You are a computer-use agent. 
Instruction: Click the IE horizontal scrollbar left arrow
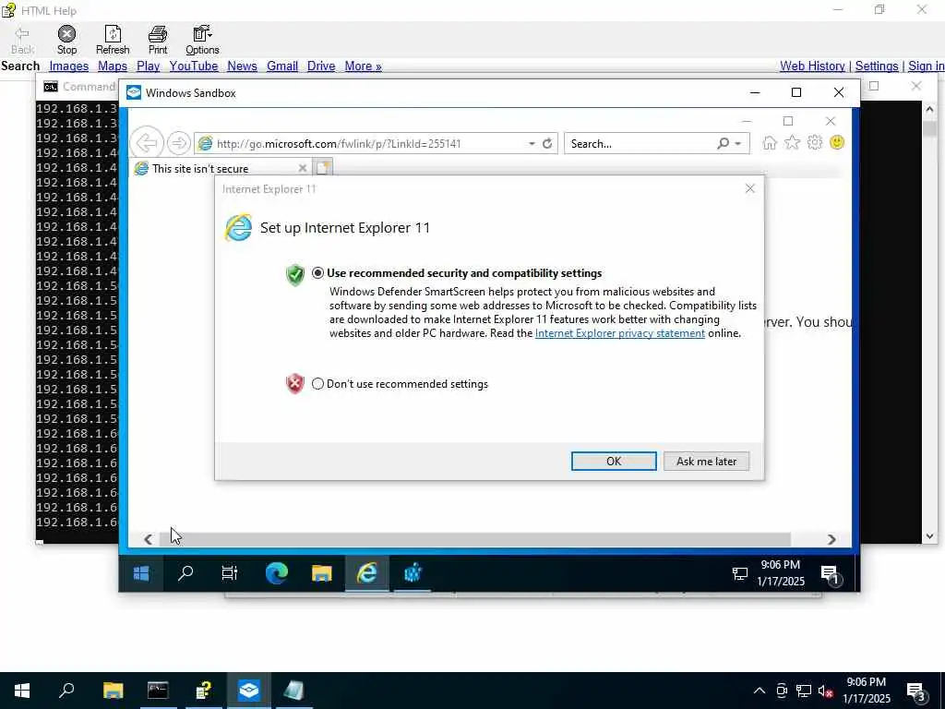click(149, 539)
